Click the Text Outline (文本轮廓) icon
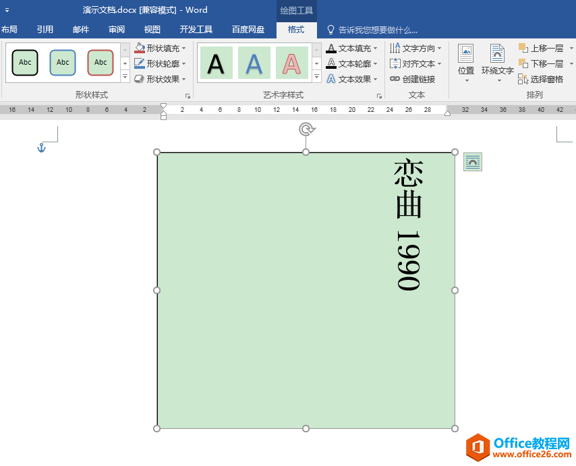The height and width of the screenshot is (466, 576). pyautogui.click(x=331, y=63)
